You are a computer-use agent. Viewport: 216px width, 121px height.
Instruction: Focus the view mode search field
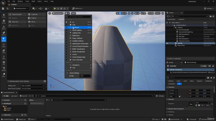pyautogui.click(x=78, y=17)
